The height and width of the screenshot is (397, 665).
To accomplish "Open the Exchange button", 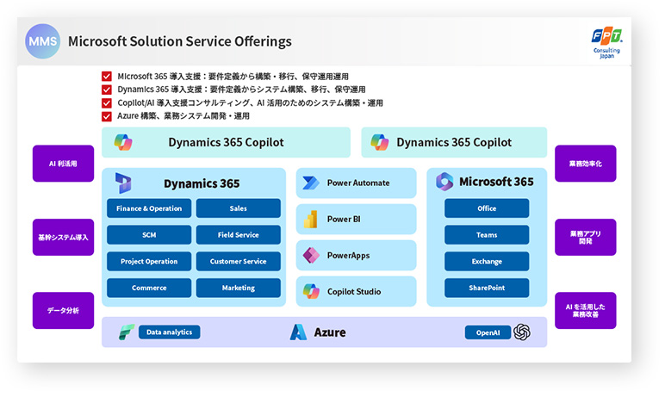I will click(x=487, y=261).
